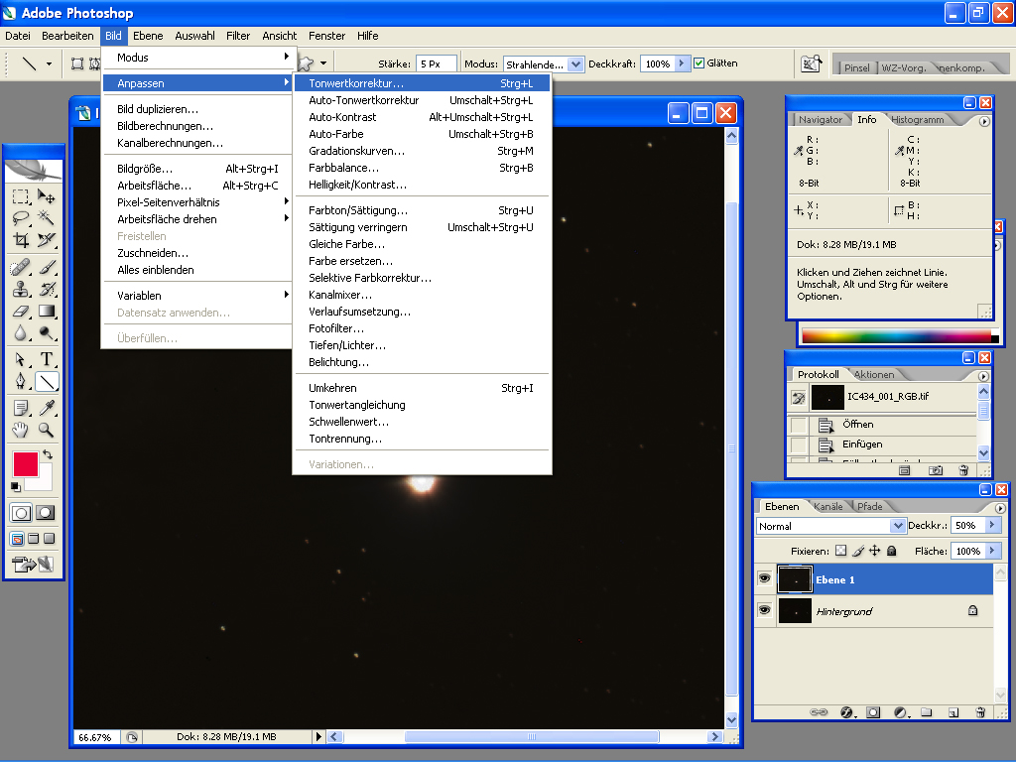Select the Crop tool

[x=21, y=240]
